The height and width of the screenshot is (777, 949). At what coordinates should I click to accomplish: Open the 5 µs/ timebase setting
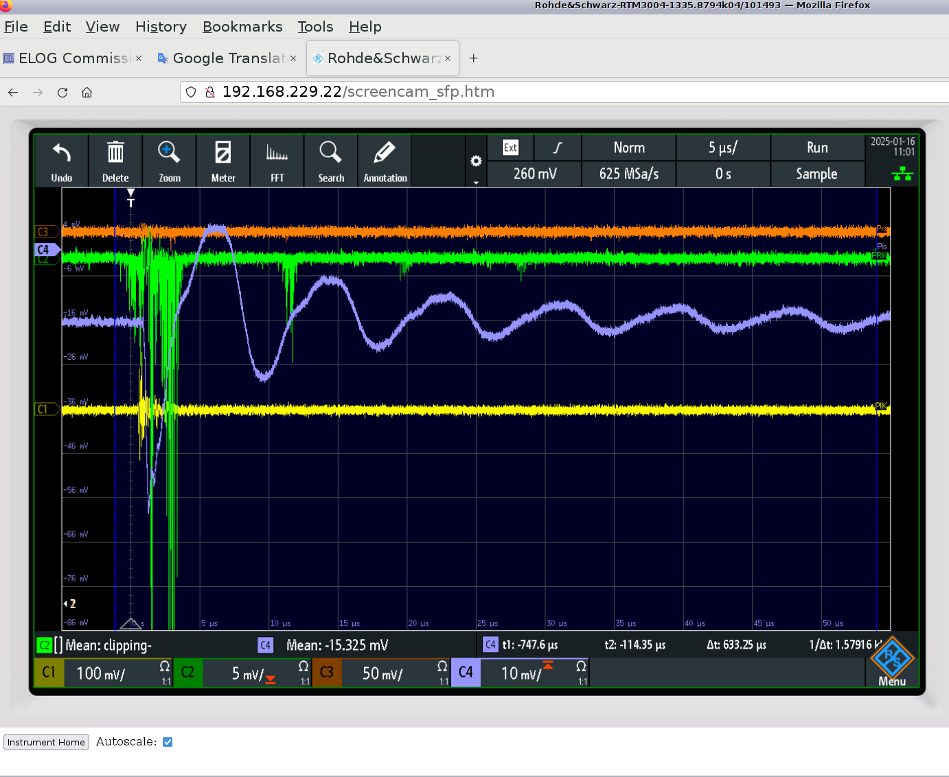723,148
